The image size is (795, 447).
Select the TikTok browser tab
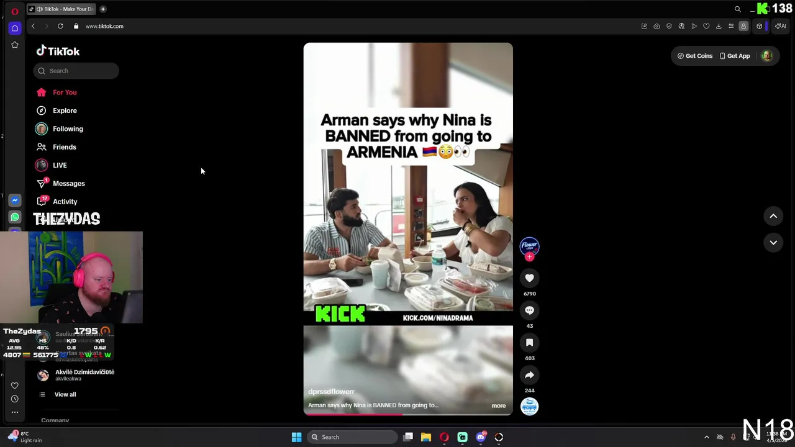pos(60,9)
